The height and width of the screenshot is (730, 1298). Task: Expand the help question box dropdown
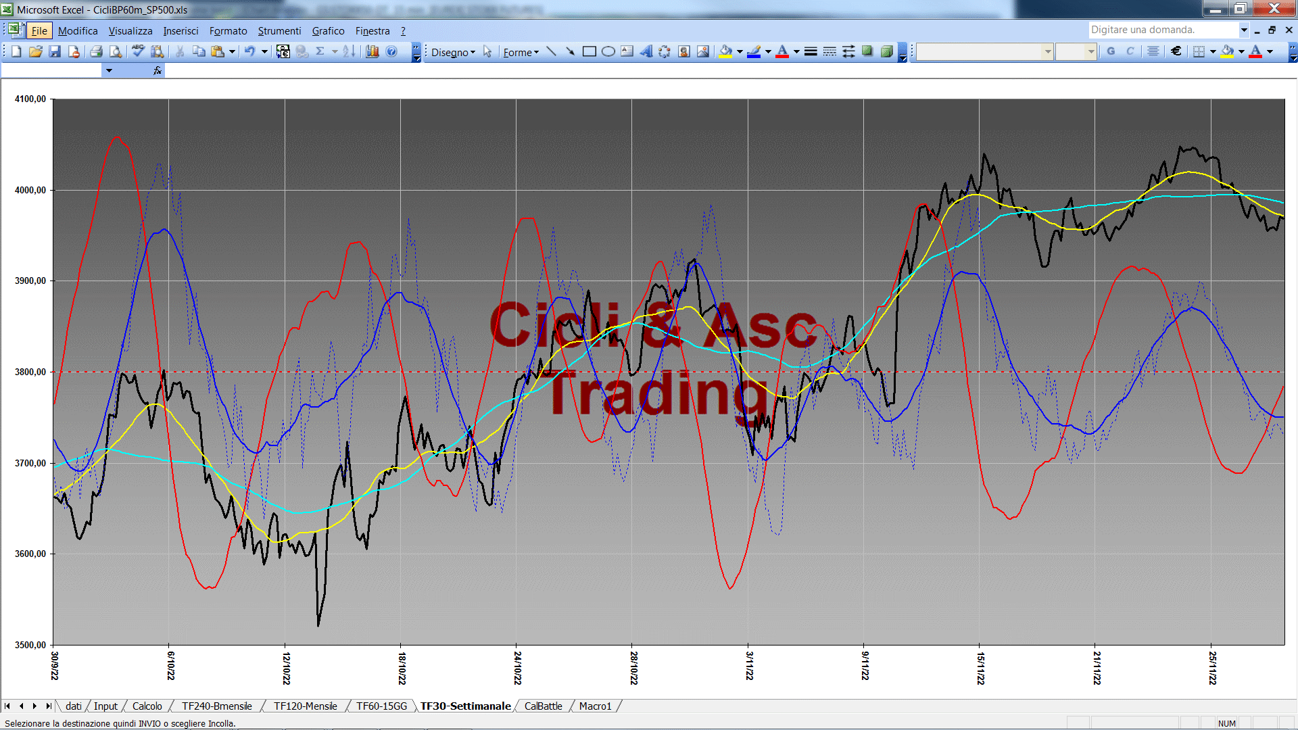click(1244, 30)
